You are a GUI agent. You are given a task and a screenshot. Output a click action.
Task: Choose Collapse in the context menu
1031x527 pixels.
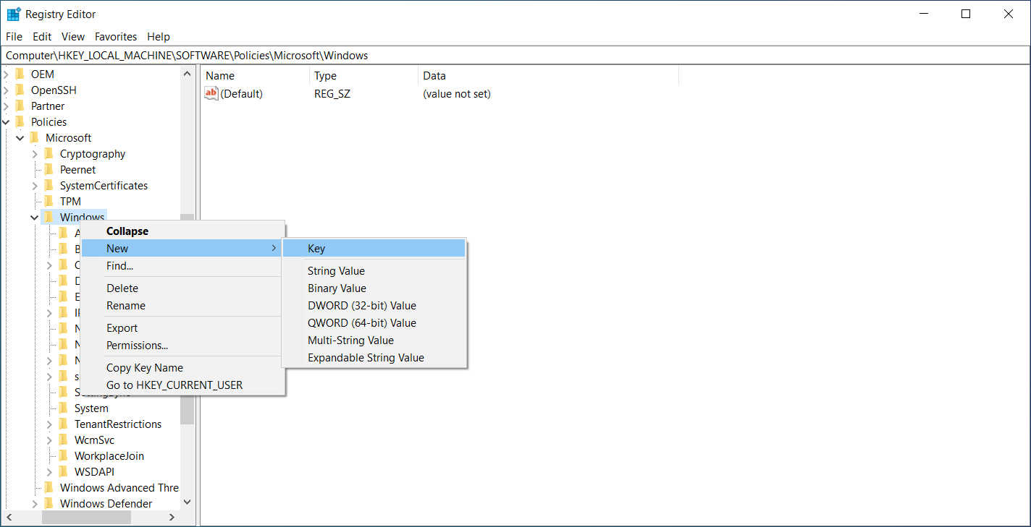click(x=182, y=231)
